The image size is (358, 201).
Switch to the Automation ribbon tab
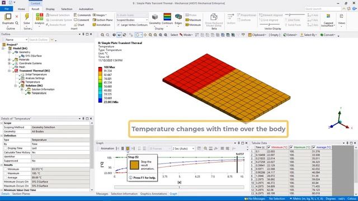86,9
